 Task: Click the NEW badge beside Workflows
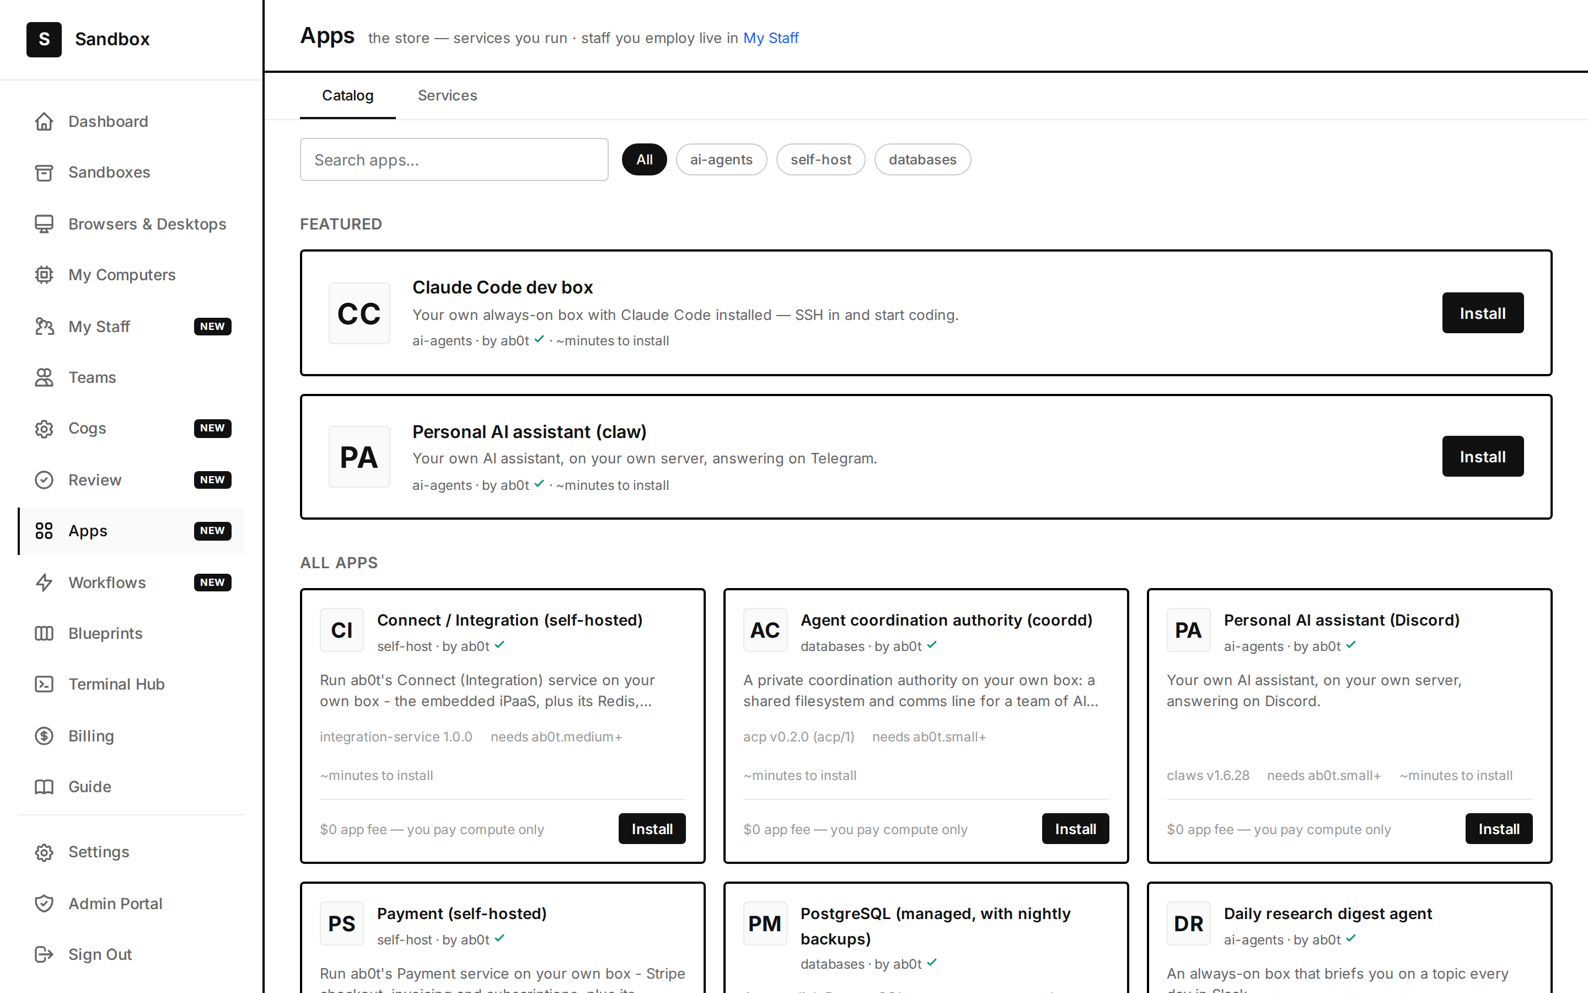click(x=213, y=583)
